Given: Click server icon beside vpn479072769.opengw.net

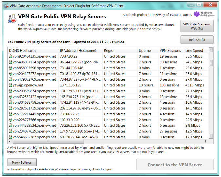Looking at the screenshot, I should [10, 79].
